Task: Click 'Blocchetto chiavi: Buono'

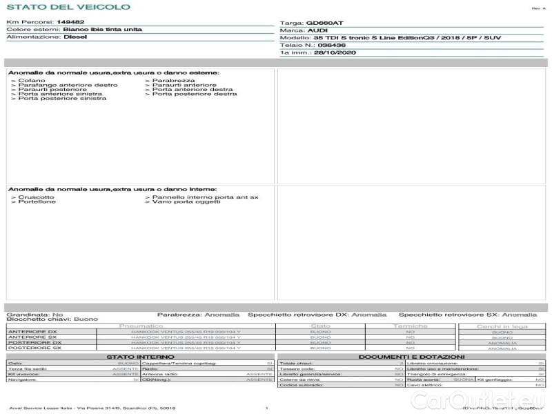Action: [52, 319]
